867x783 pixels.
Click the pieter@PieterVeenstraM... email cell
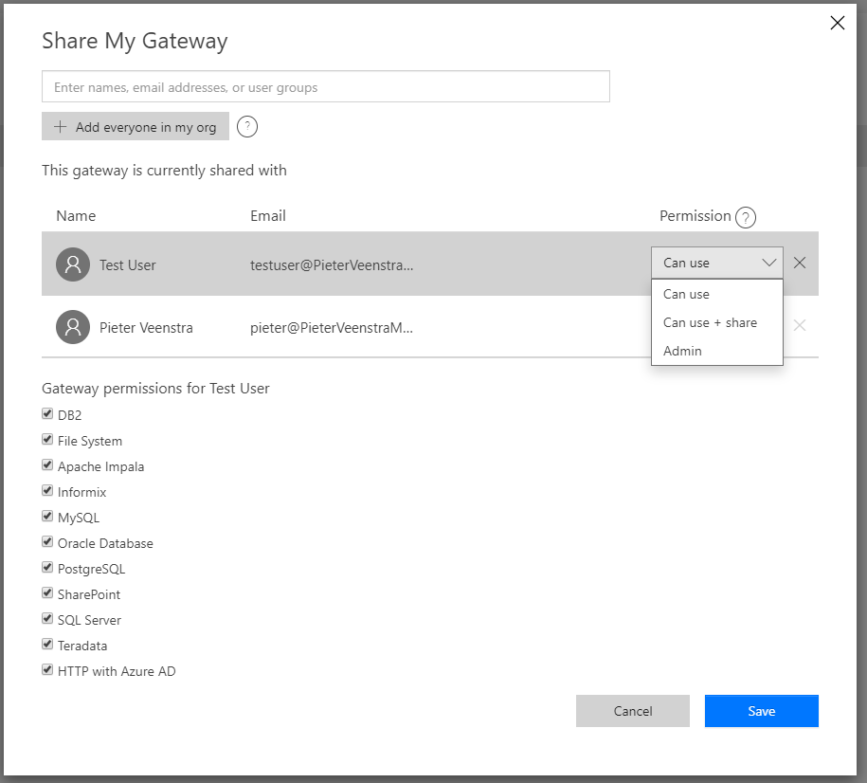(x=332, y=328)
